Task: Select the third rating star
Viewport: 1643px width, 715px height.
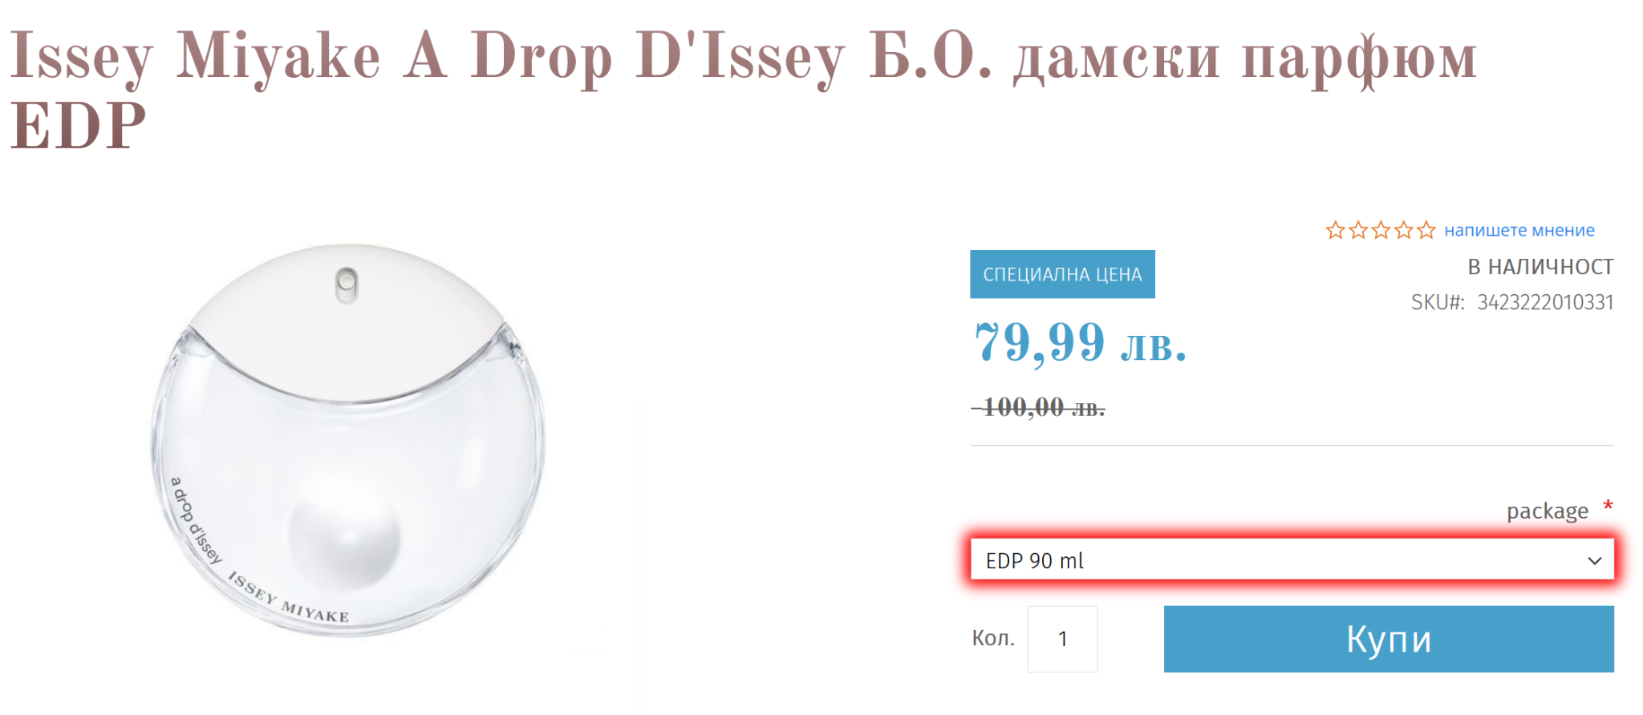Action: 1381,231
